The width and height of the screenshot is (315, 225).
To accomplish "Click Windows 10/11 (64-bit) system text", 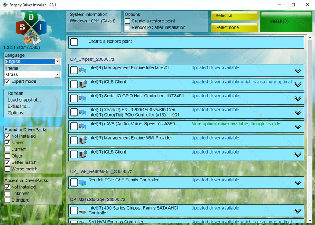I will point(93,21).
